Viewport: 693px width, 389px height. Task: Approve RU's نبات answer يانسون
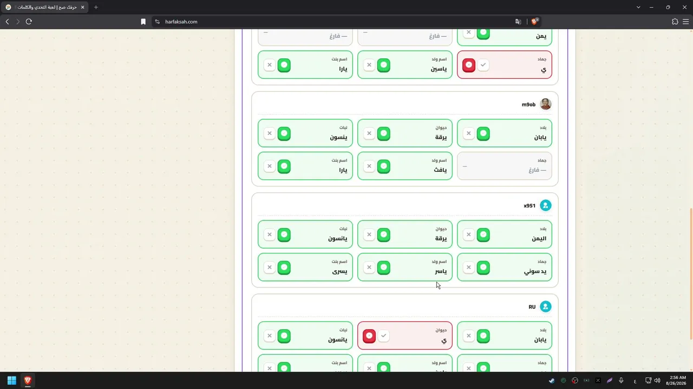click(284, 336)
